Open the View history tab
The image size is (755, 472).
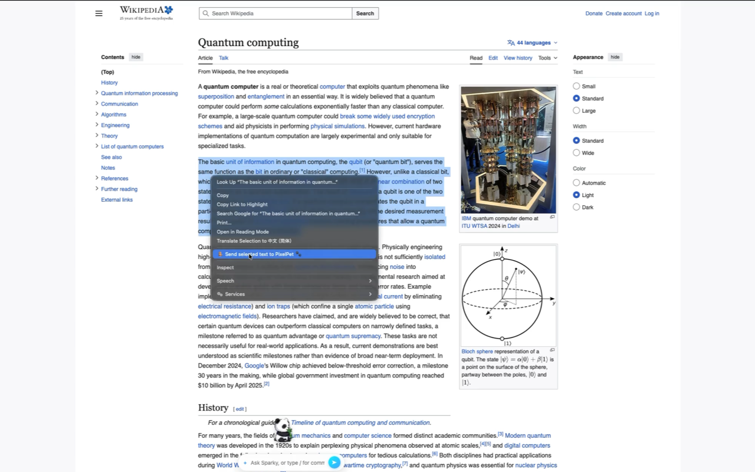[518, 58]
